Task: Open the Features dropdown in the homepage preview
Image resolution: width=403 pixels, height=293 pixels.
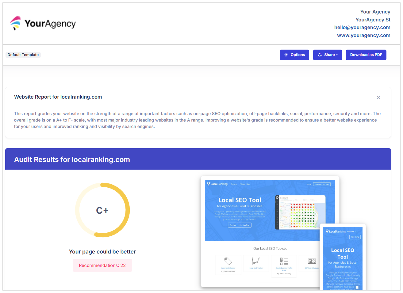Action: click(x=235, y=184)
